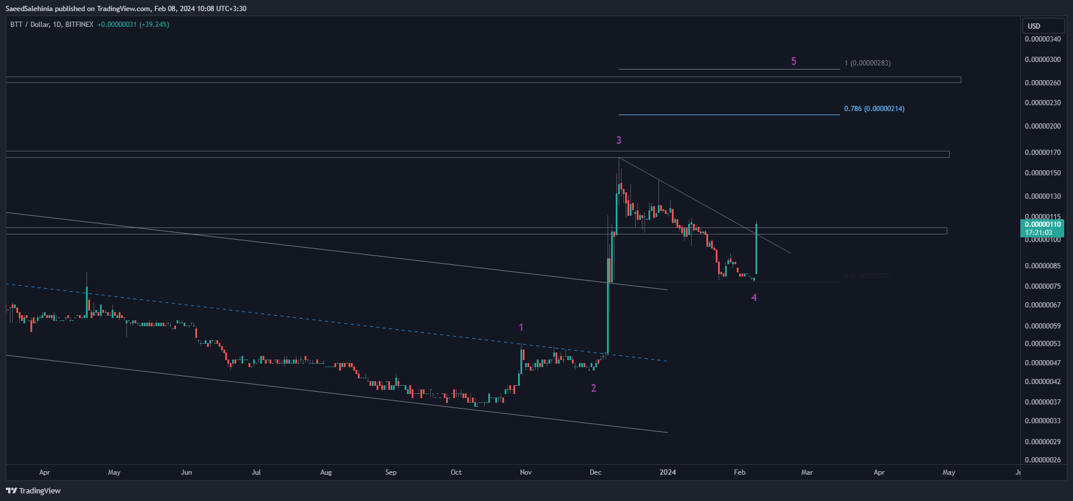This screenshot has width=1073, height=501.
Task: Click the Jul date label on time axis
Action: 256,472
